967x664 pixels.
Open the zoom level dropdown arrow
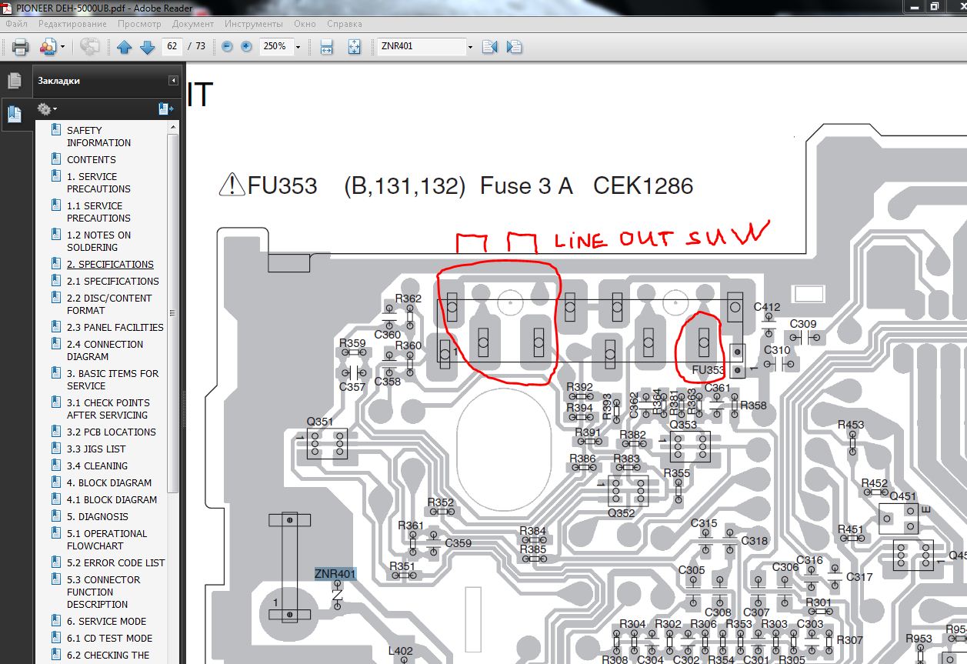[297, 47]
